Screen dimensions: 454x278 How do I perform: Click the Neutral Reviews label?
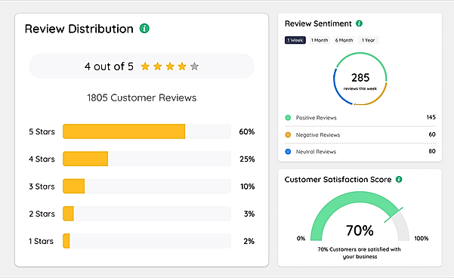(316, 151)
